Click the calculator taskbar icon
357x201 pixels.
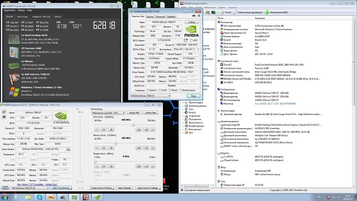(16, 197)
